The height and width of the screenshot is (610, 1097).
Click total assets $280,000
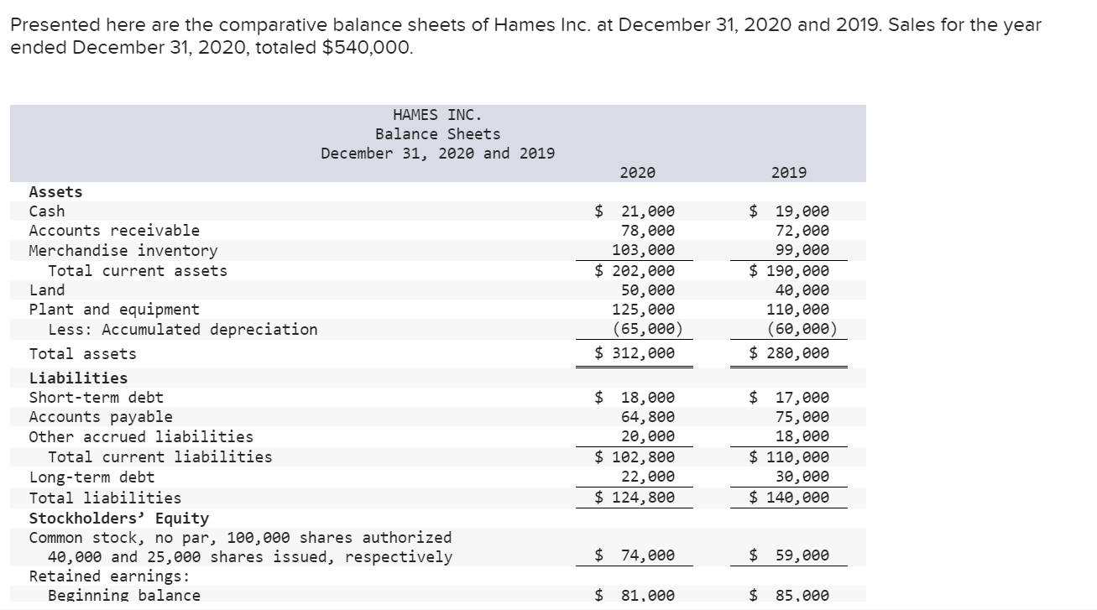789,354
